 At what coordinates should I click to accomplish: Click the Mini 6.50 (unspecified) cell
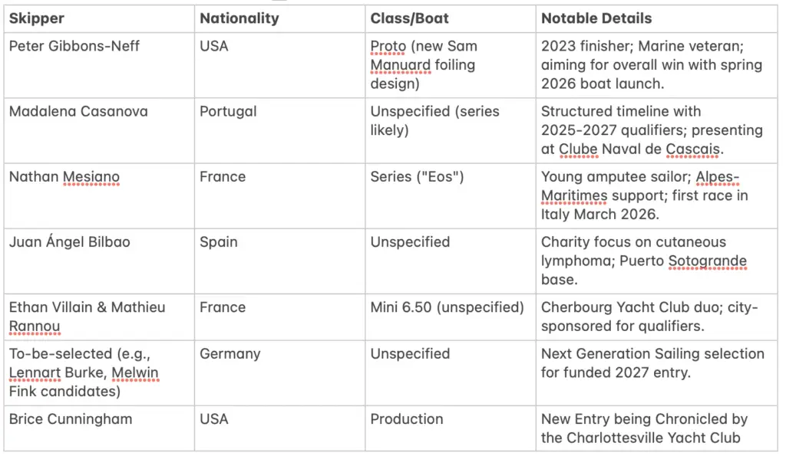[x=447, y=307]
